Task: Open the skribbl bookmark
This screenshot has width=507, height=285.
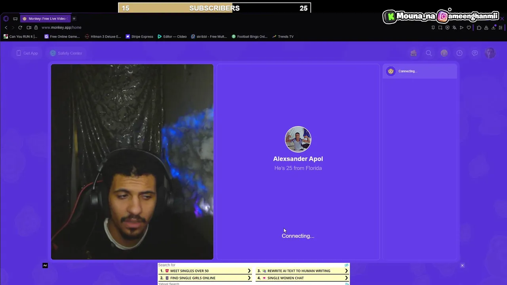Action: pos(209,36)
